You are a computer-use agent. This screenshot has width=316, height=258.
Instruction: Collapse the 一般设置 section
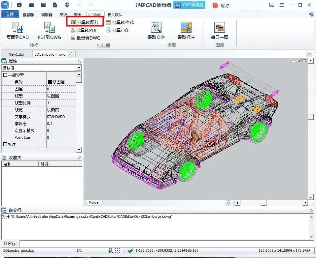5,75
